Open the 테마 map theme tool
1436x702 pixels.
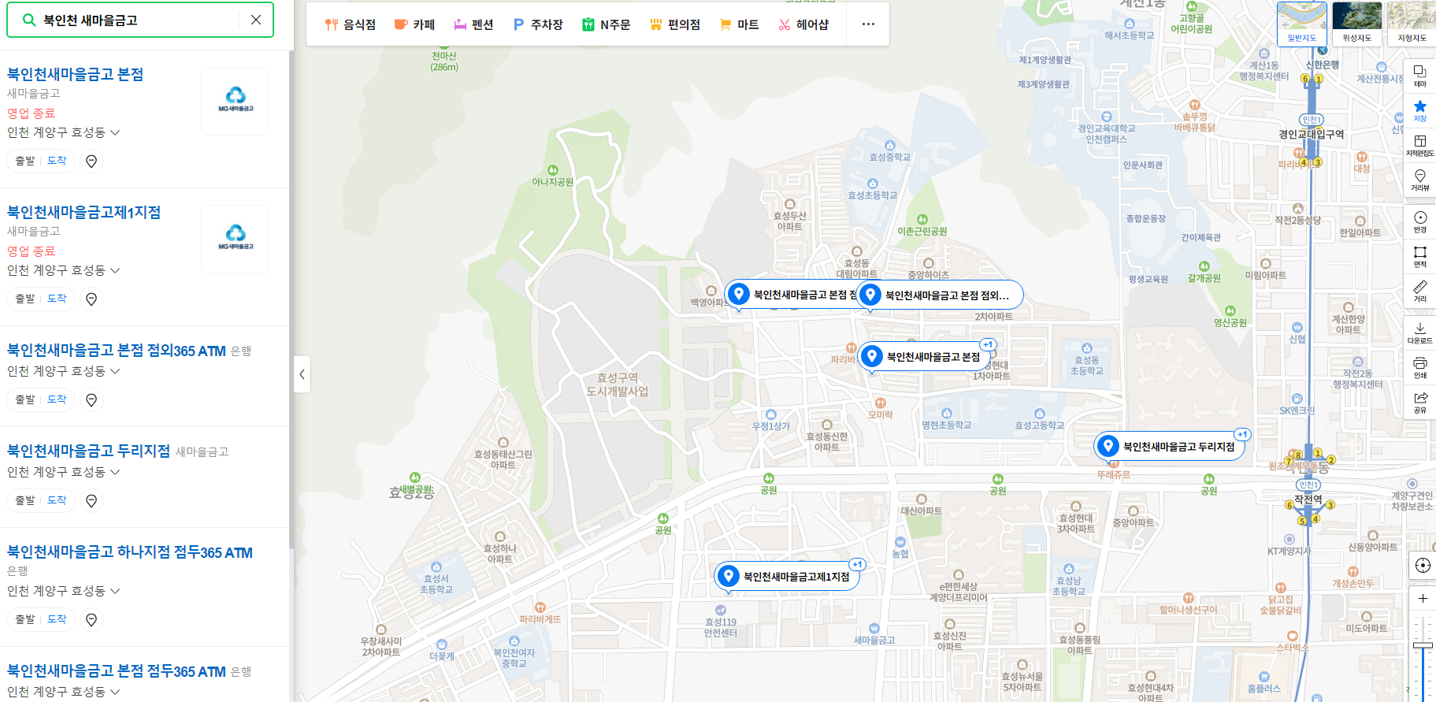pyautogui.click(x=1419, y=76)
